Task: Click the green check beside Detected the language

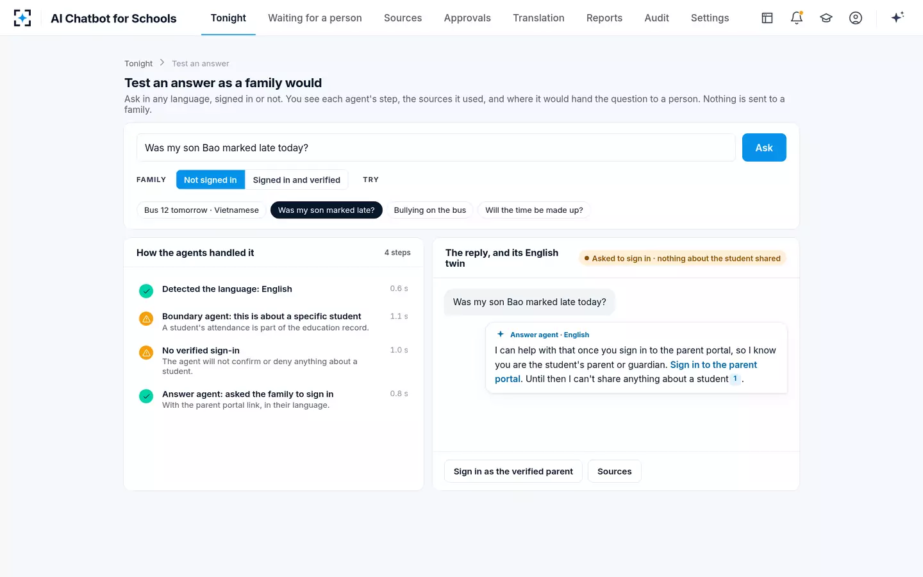Action: [x=146, y=291]
